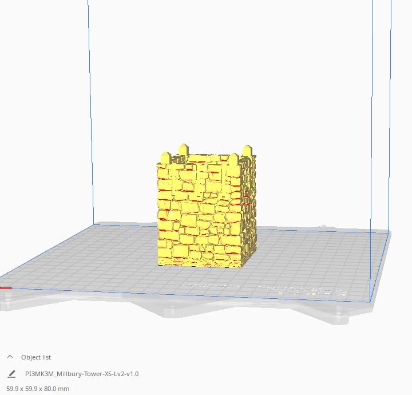This screenshot has width=412, height=395.
Task: Click the Object list label
Action: coord(36,357)
